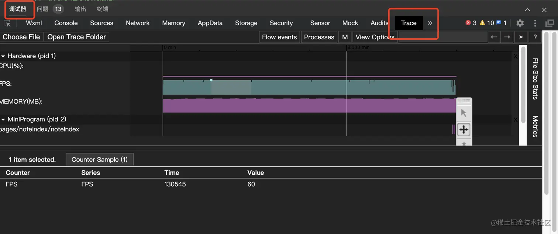Click the undock panel icon
The image size is (558, 234).
[550, 23]
